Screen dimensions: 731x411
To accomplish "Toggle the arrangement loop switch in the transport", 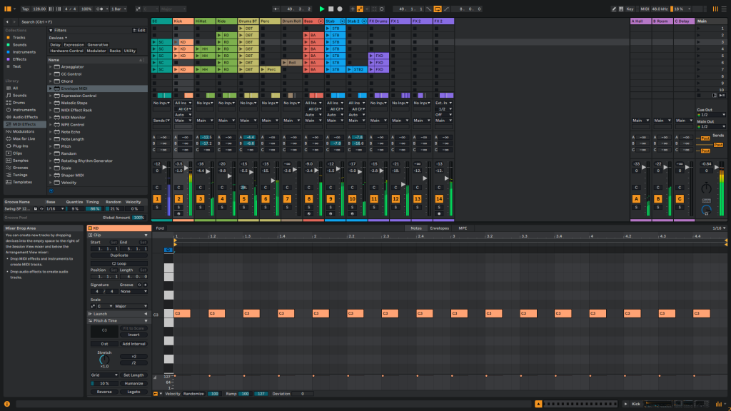I will pyautogui.click(x=438, y=9).
